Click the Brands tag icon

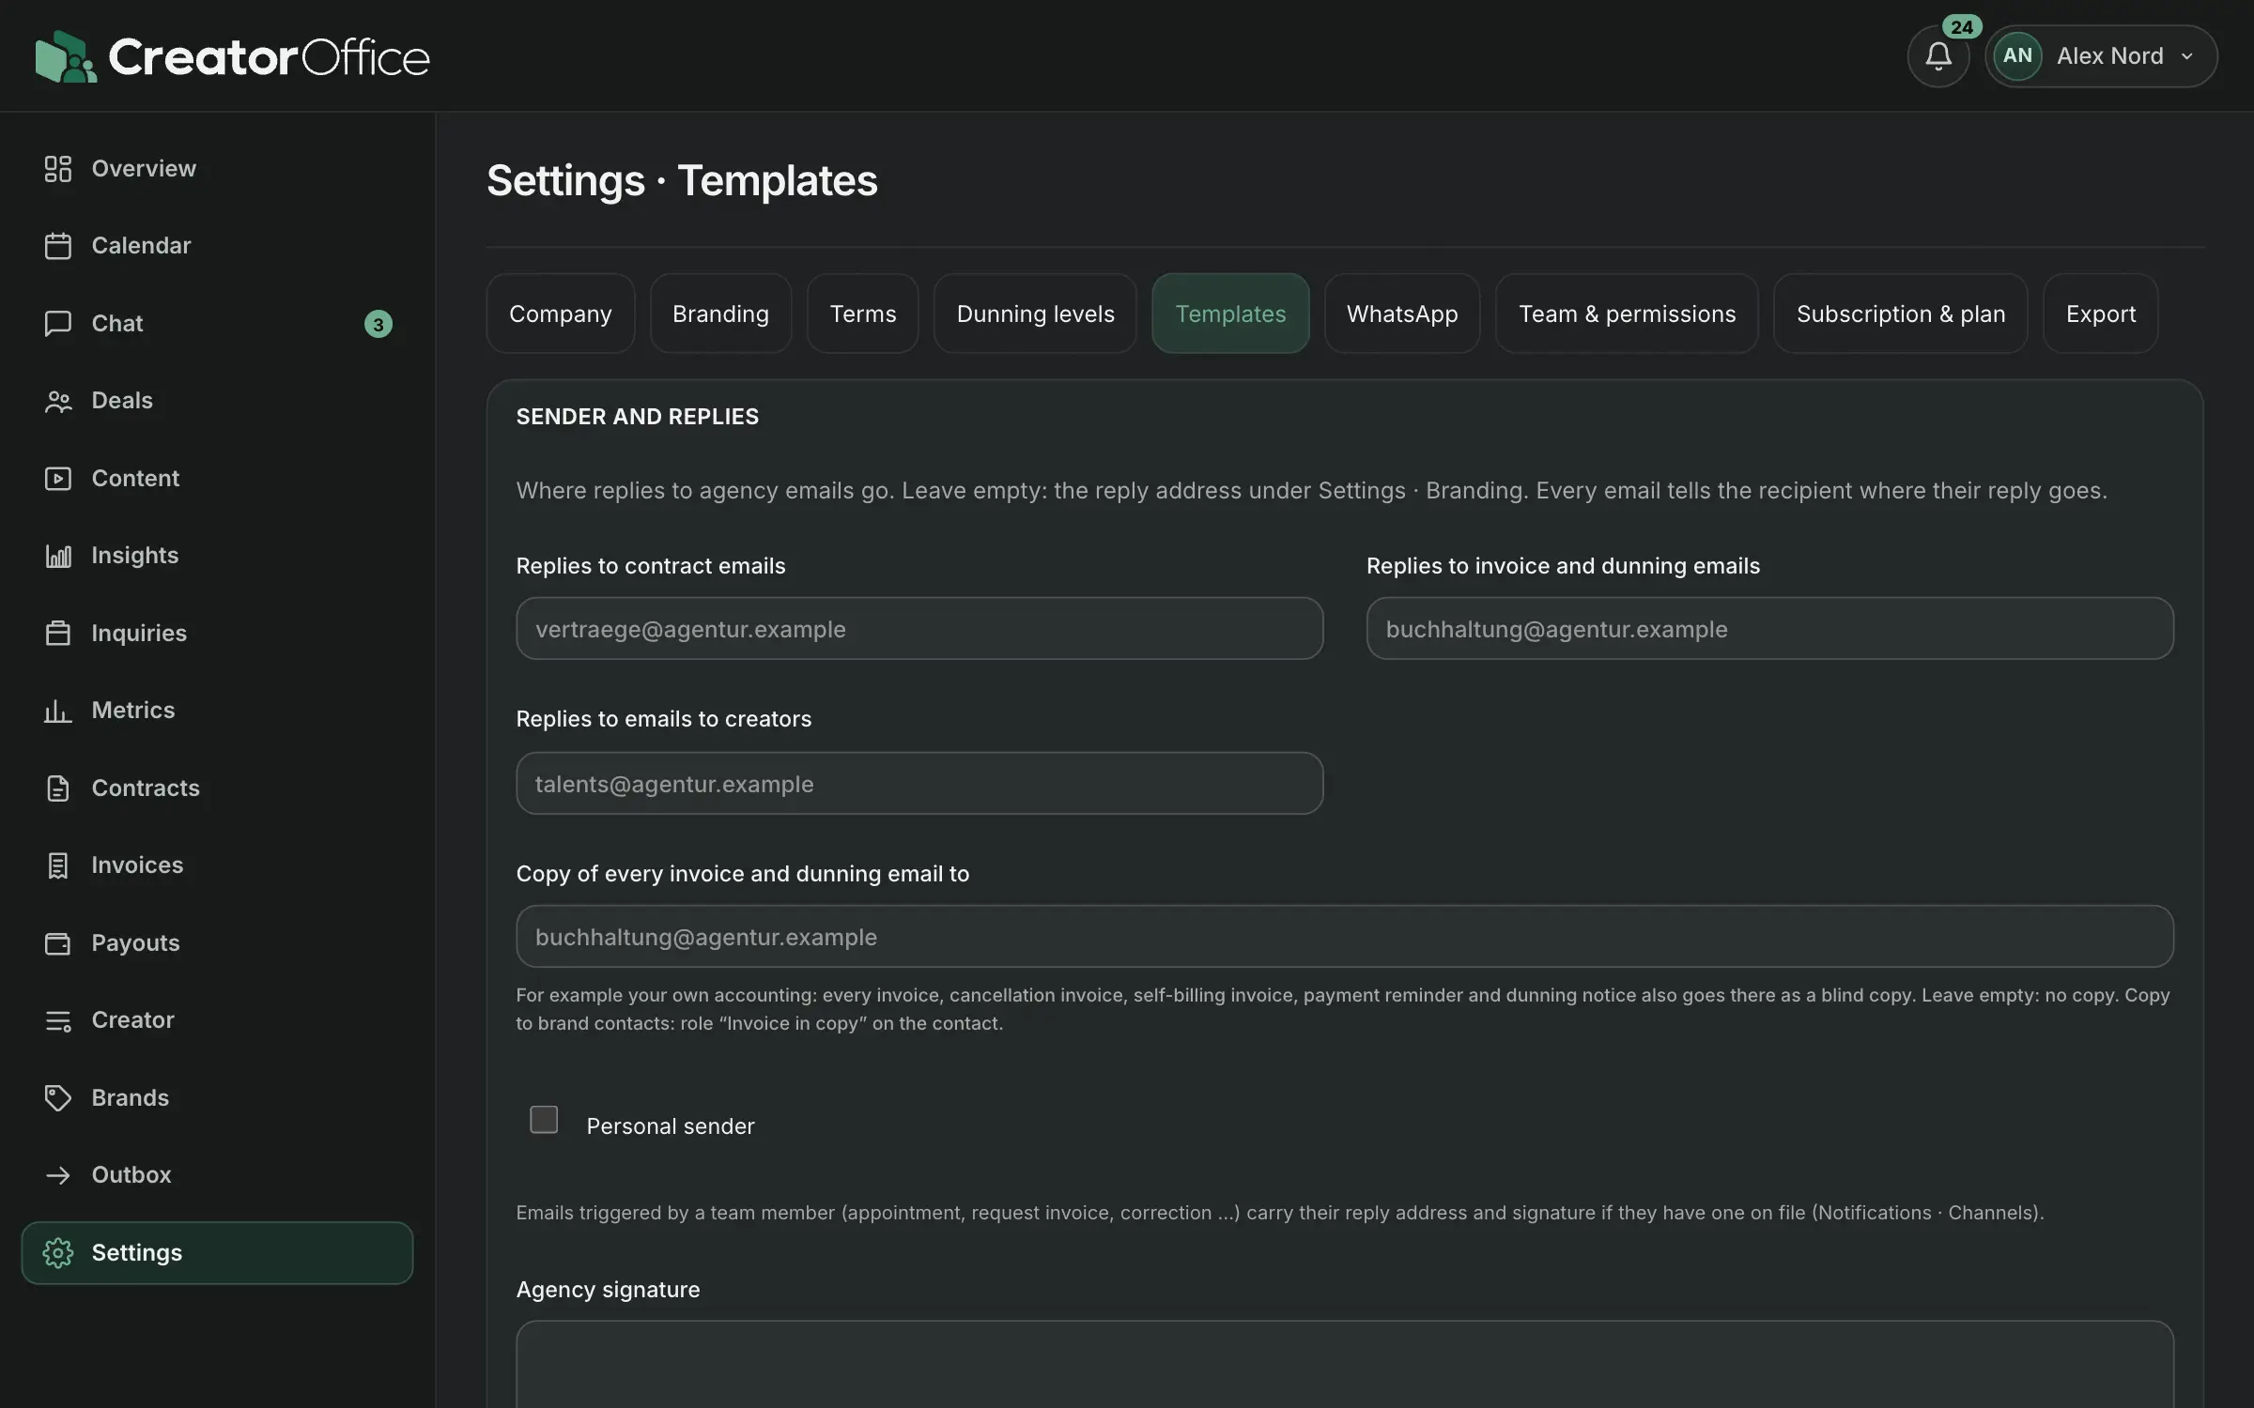pyautogui.click(x=58, y=1098)
